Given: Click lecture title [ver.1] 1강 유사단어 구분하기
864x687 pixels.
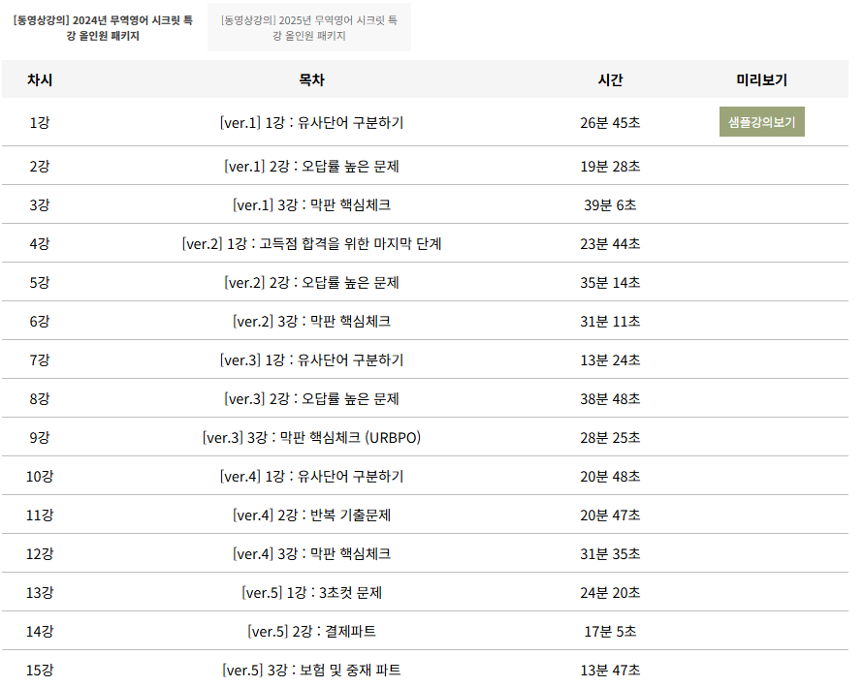Looking at the screenshot, I should (311, 123).
